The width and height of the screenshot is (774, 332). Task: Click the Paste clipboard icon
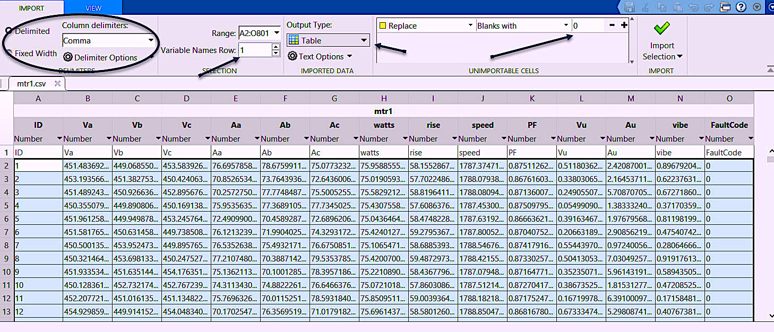click(678, 7)
